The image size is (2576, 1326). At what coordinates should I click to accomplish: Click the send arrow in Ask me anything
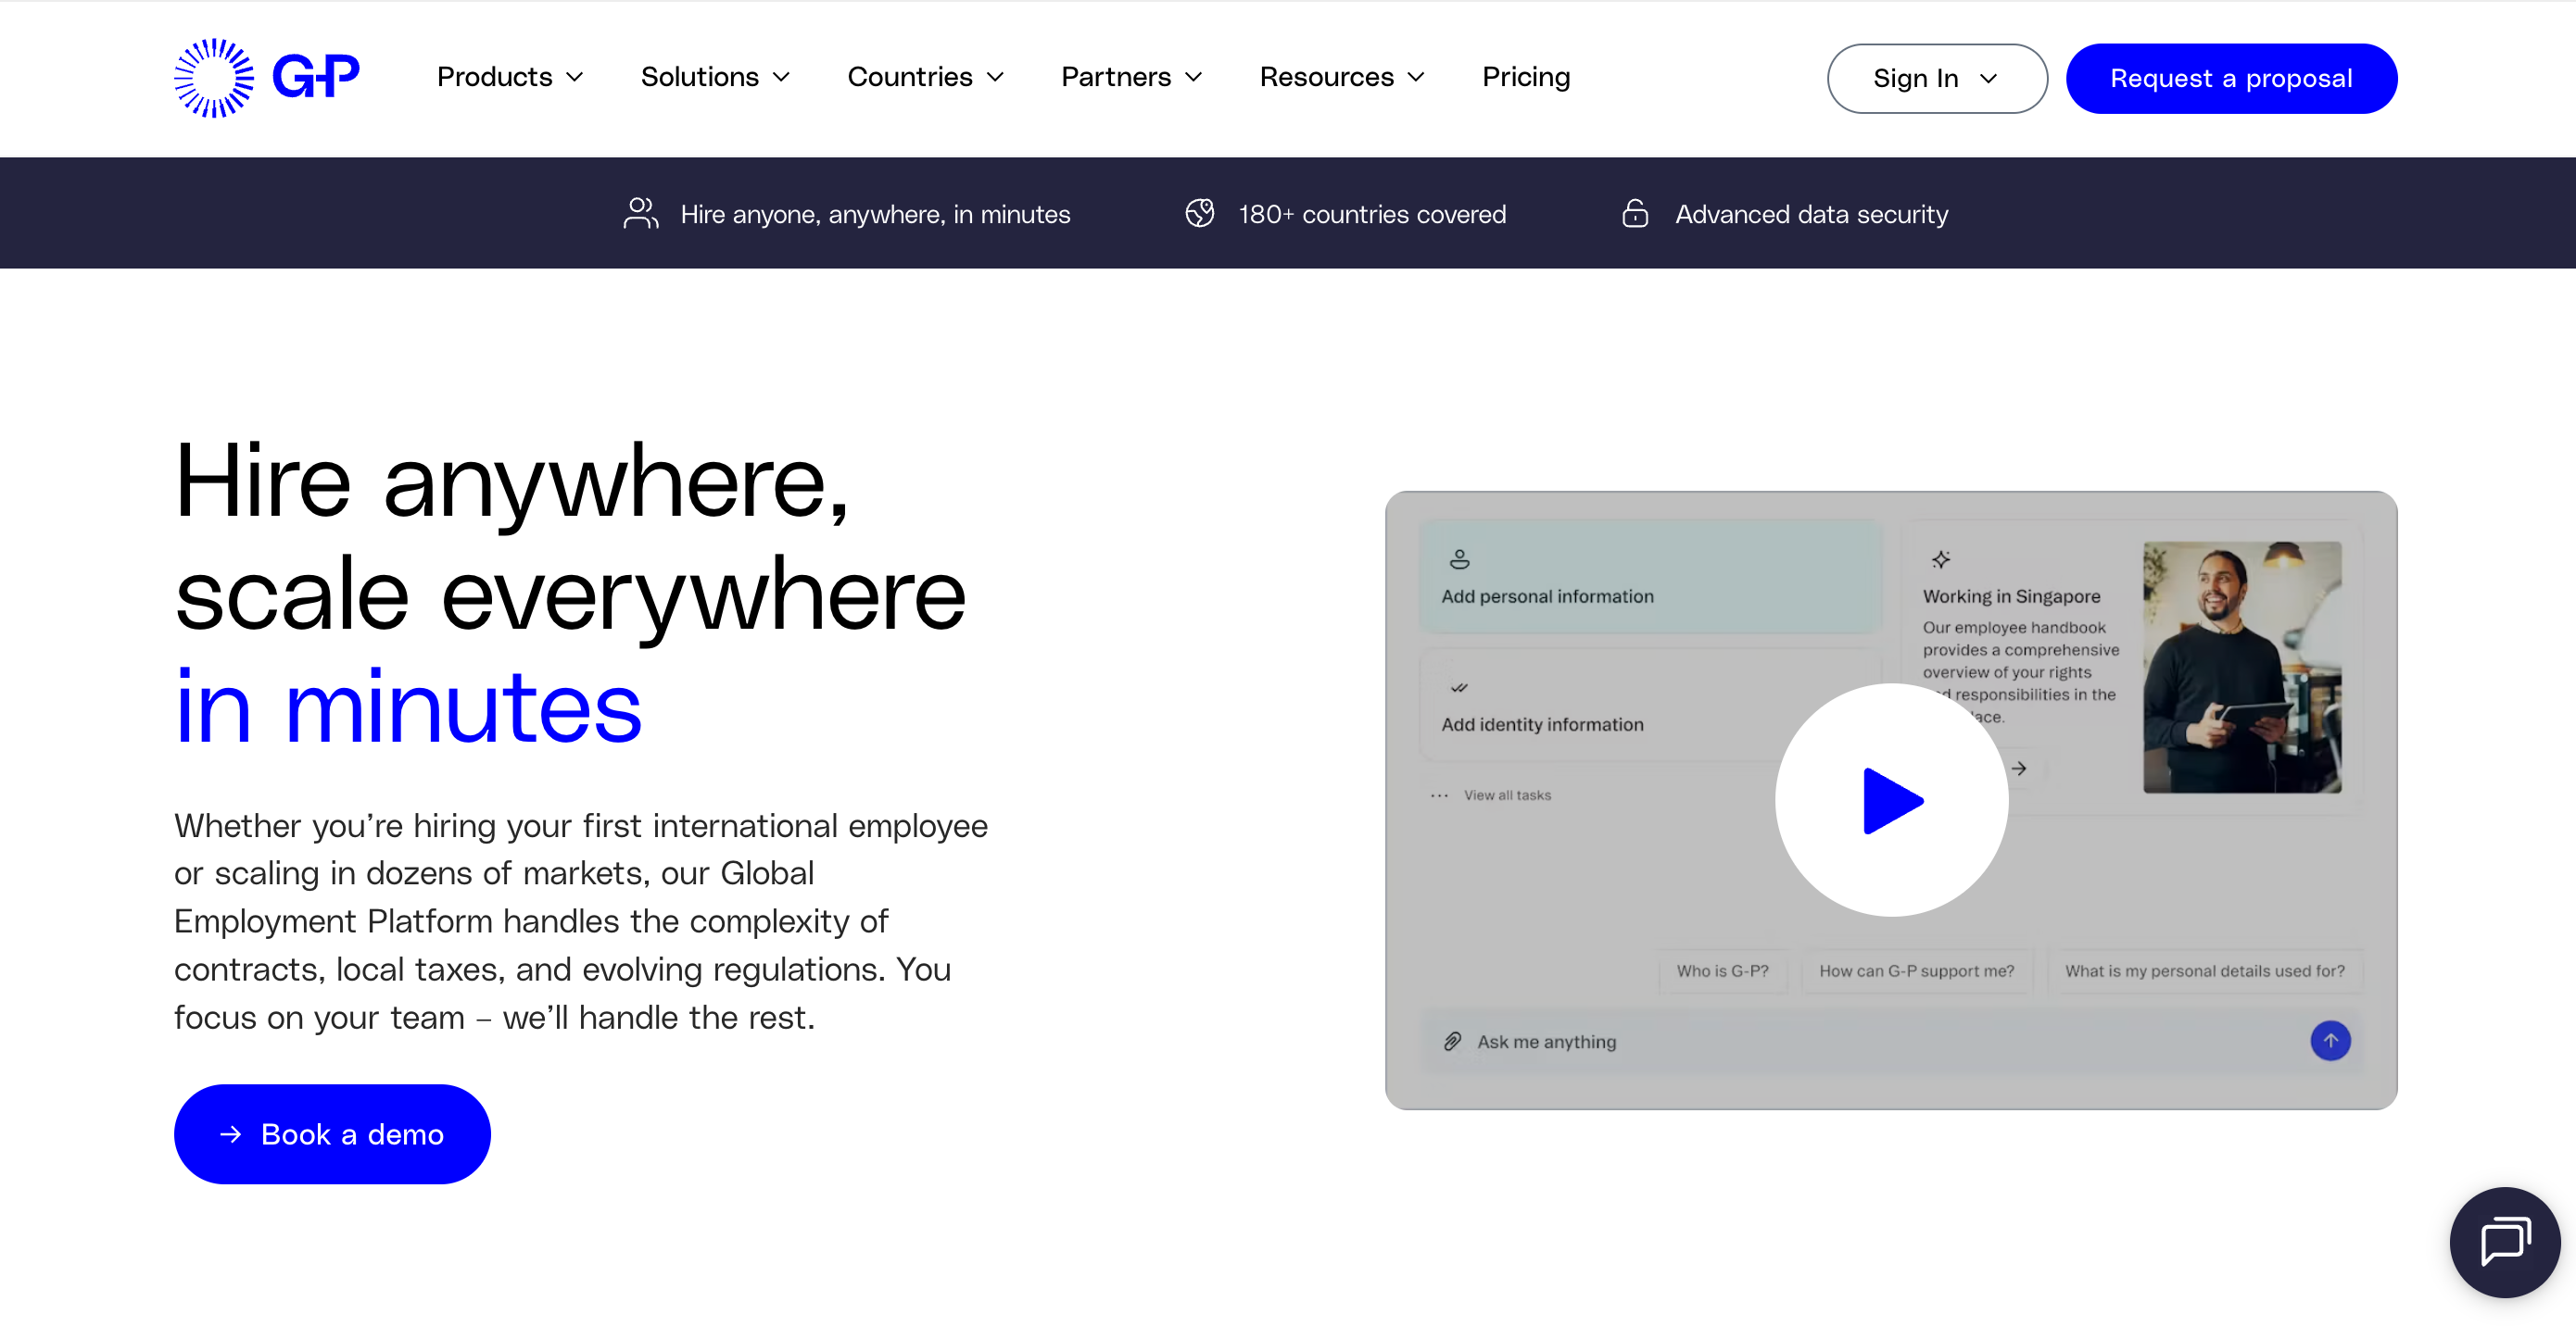tap(2330, 1040)
